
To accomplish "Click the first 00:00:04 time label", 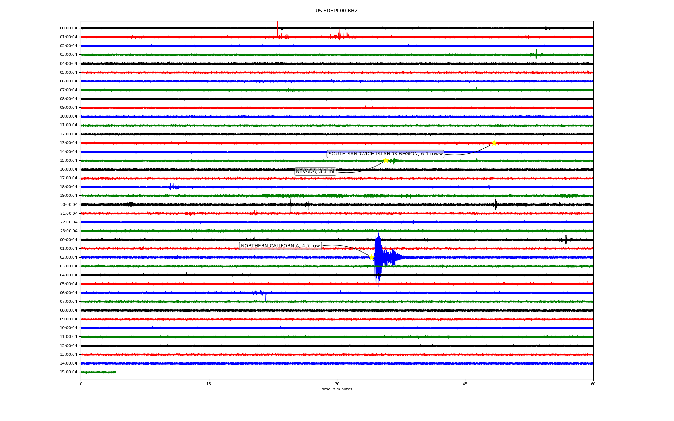I will coord(68,28).
